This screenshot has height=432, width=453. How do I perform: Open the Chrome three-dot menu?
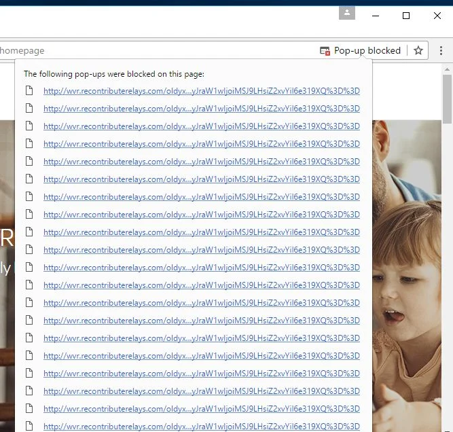coord(441,50)
